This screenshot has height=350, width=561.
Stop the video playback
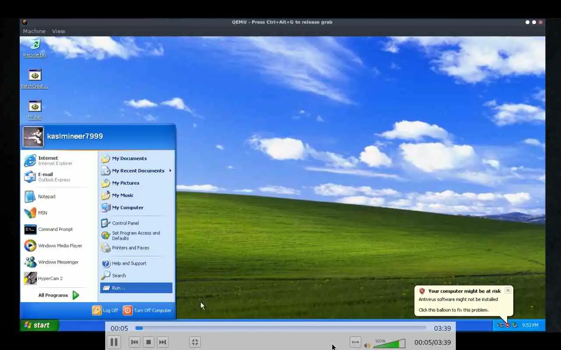[x=149, y=342]
